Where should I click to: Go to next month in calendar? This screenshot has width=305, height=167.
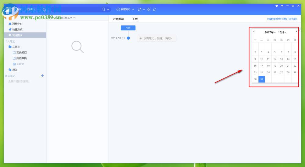(296, 31)
